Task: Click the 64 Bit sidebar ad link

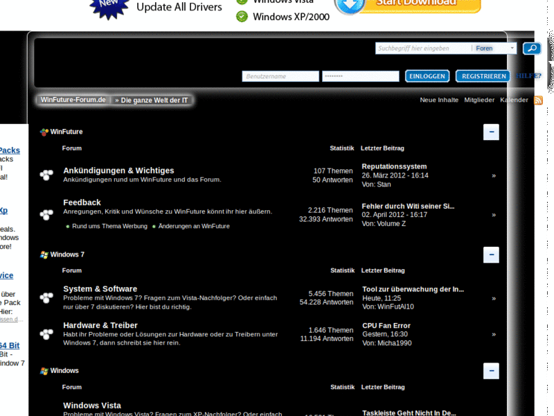Action: click(x=10, y=345)
